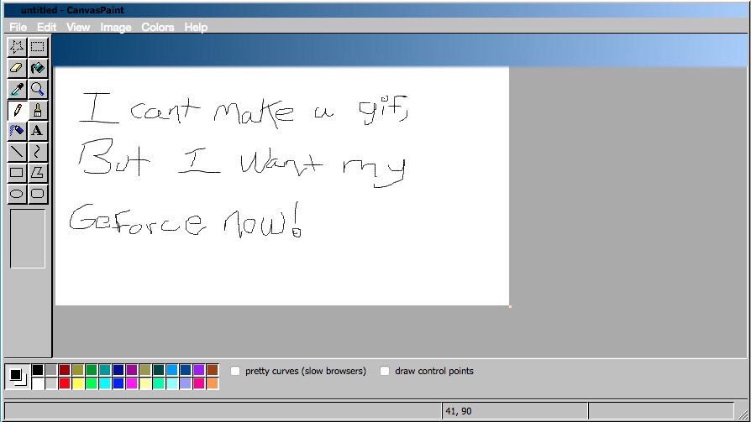
Task: Select the brown swatch
Action: tap(213, 370)
